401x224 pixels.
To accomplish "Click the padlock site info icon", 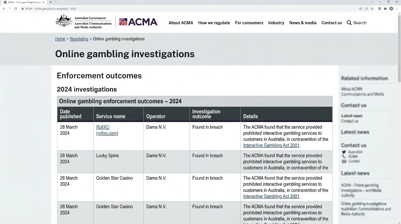I will click(23, 9).
